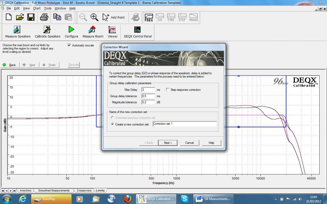Viewport: 327px width, 204px height.
Task: Open the Viewer icon
Action: (113, 32)
